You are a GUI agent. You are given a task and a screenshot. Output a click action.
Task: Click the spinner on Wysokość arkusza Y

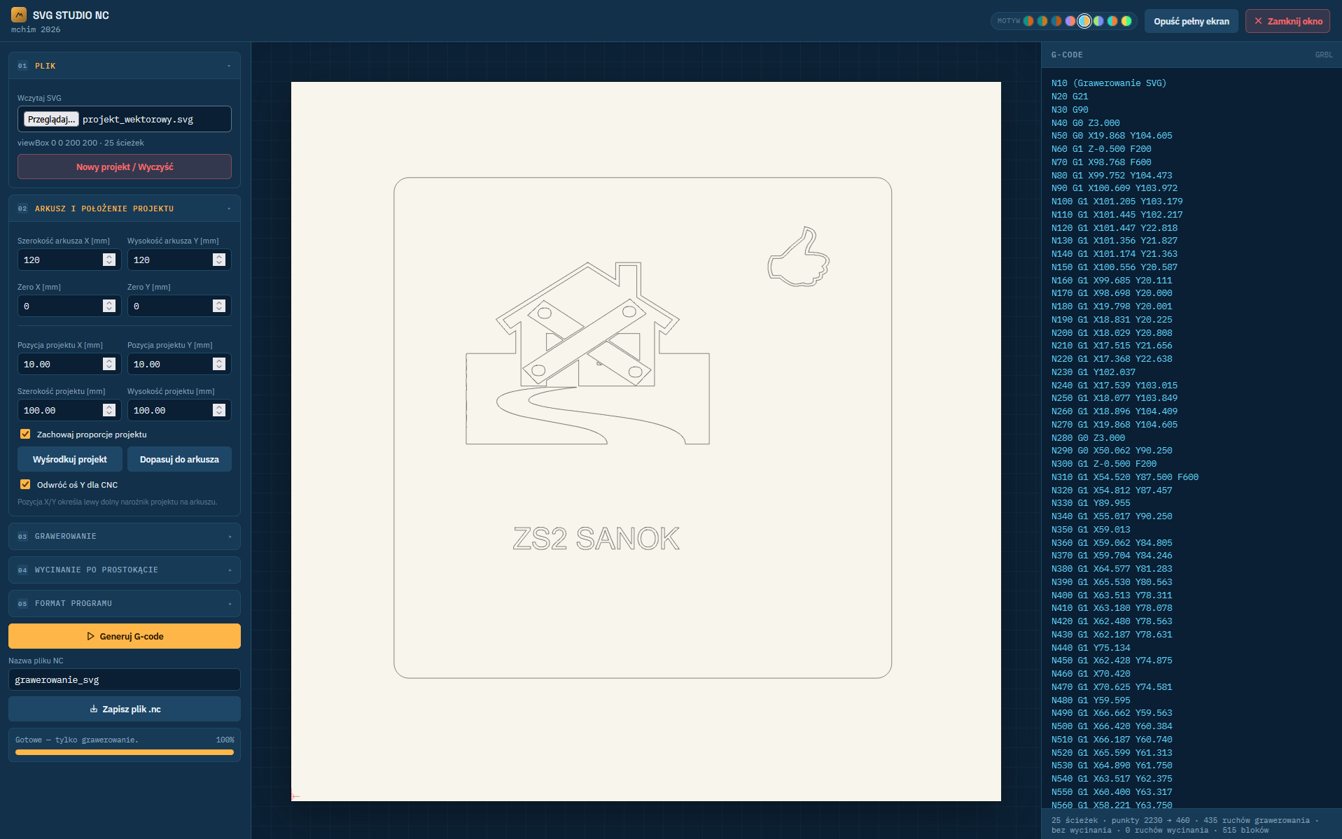coord(219,260)
